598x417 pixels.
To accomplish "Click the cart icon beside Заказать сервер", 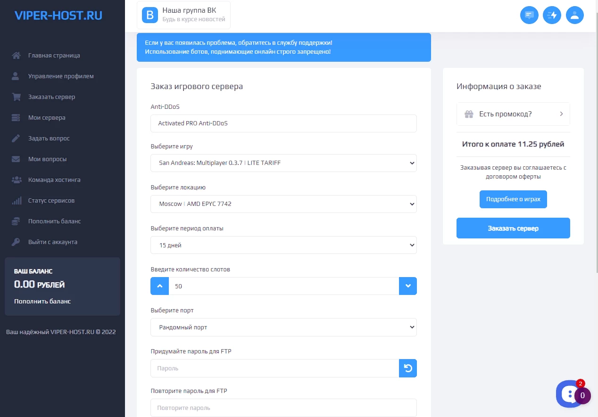I will 17,97.
